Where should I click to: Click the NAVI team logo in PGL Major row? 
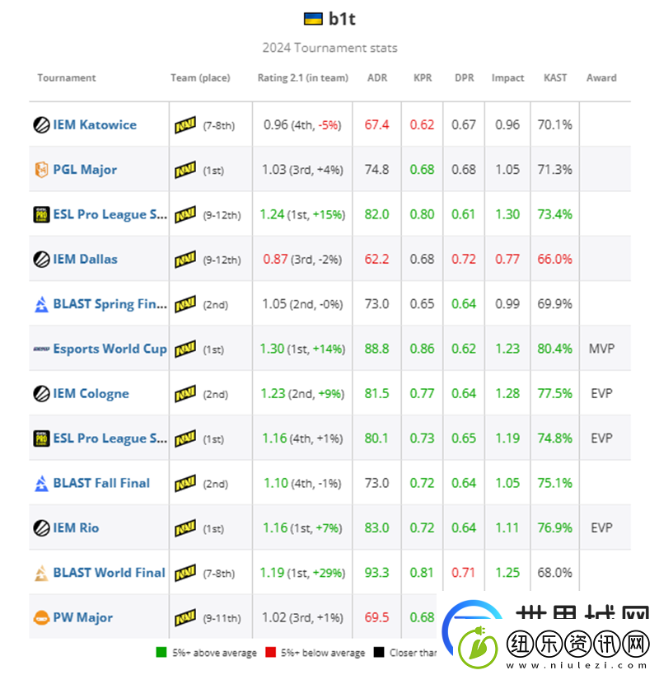click(x=185, y=170)
